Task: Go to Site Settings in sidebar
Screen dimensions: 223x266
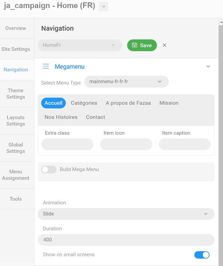Action: [16, 49]
